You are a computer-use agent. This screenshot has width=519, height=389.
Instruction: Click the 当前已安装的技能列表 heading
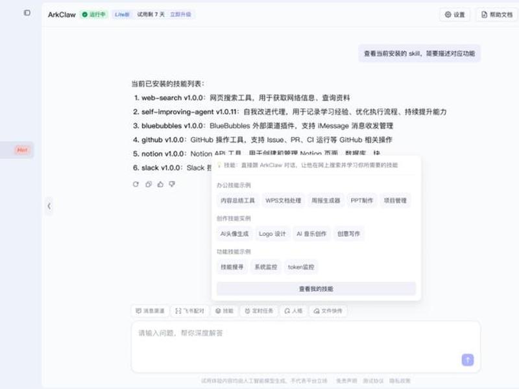pyautogui.click(x=168, y=84)
